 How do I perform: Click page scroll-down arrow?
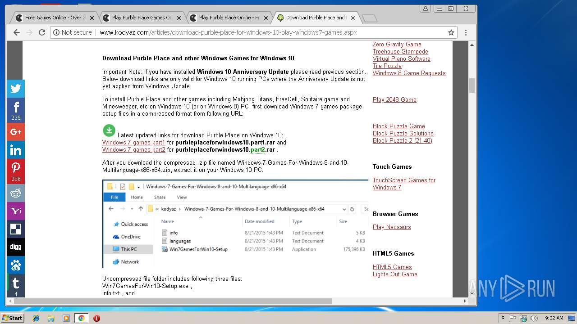point(472,293)
